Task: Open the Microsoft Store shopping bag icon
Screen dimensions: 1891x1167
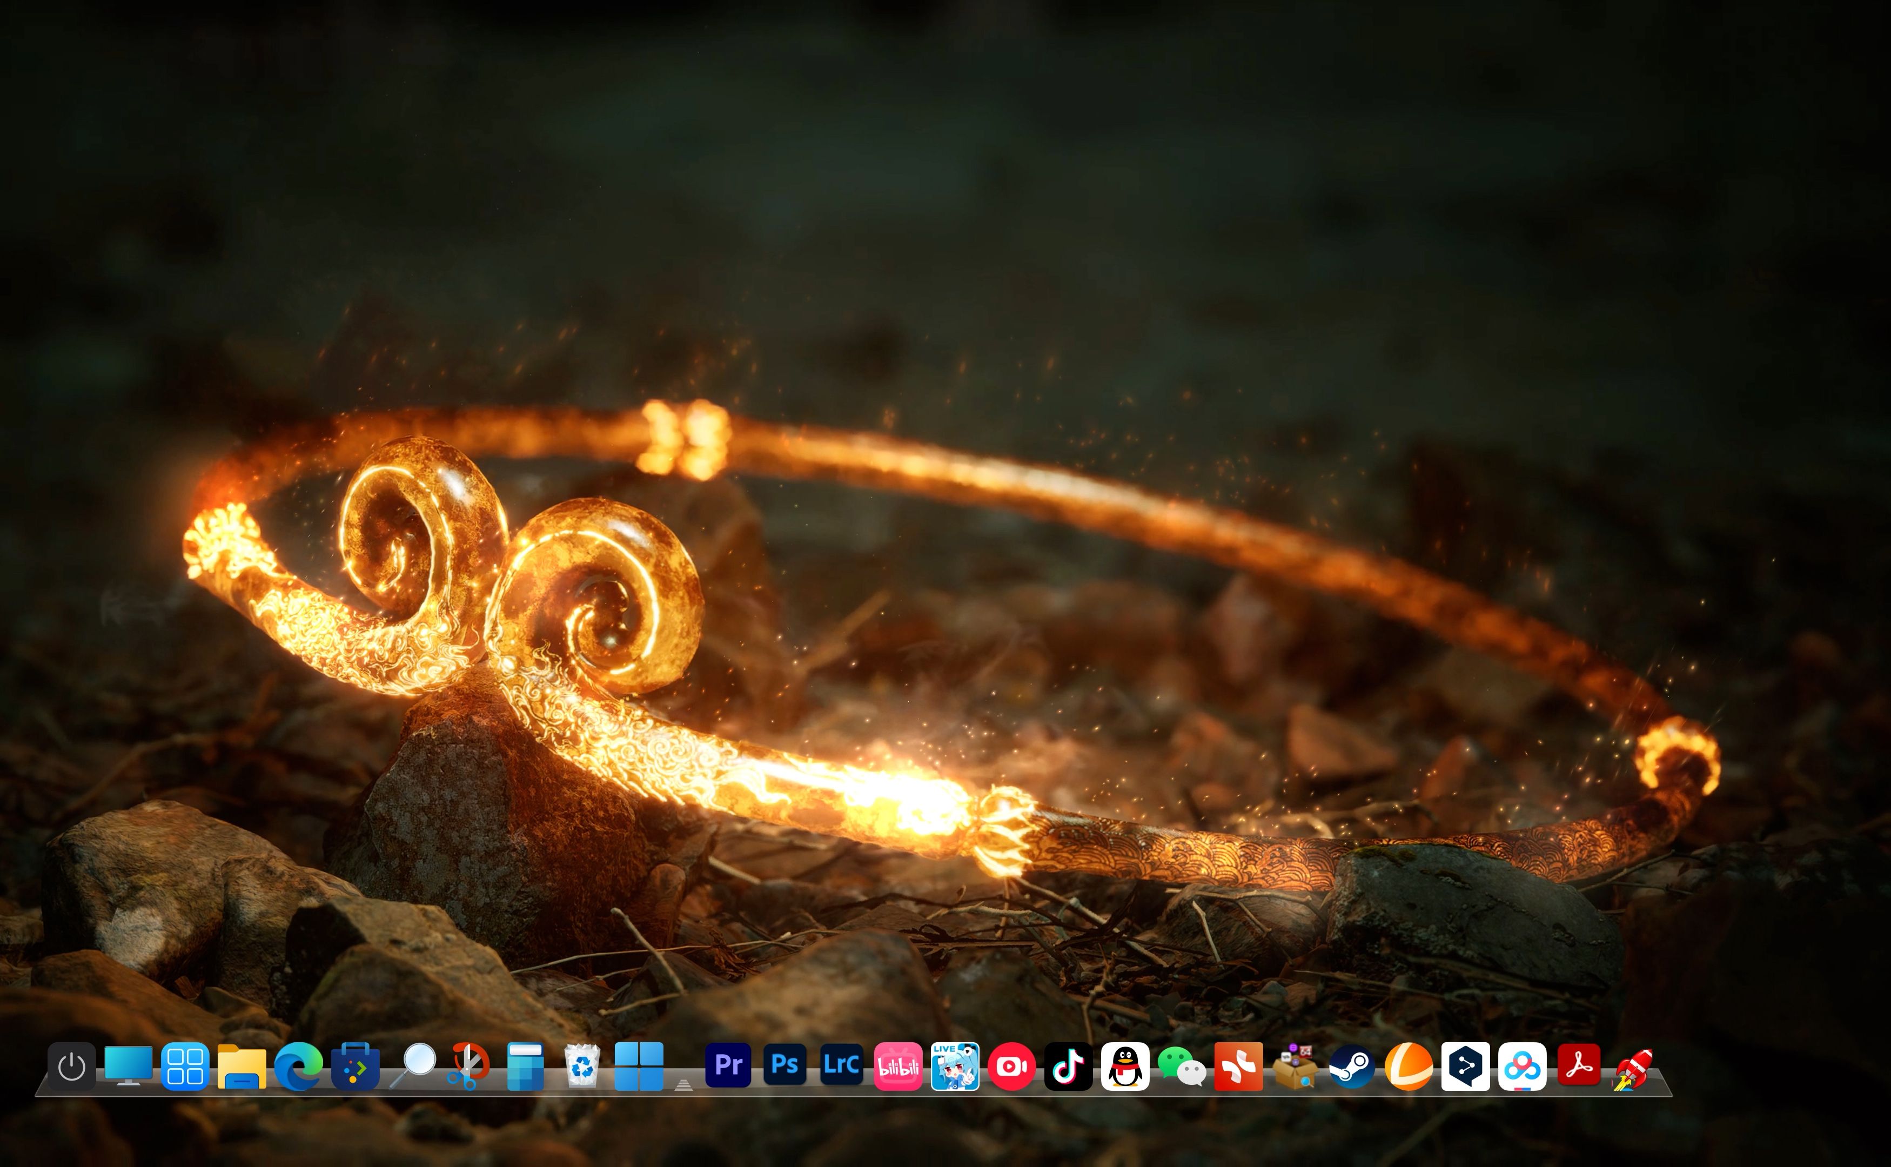Action: point(355,1067)
